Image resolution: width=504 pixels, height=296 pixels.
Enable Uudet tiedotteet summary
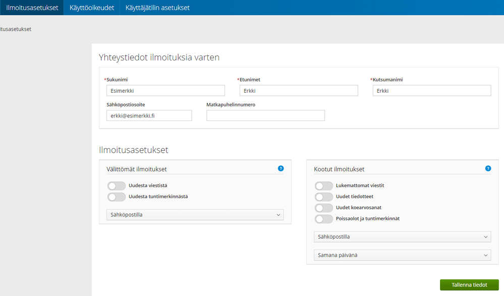point(324,197)
